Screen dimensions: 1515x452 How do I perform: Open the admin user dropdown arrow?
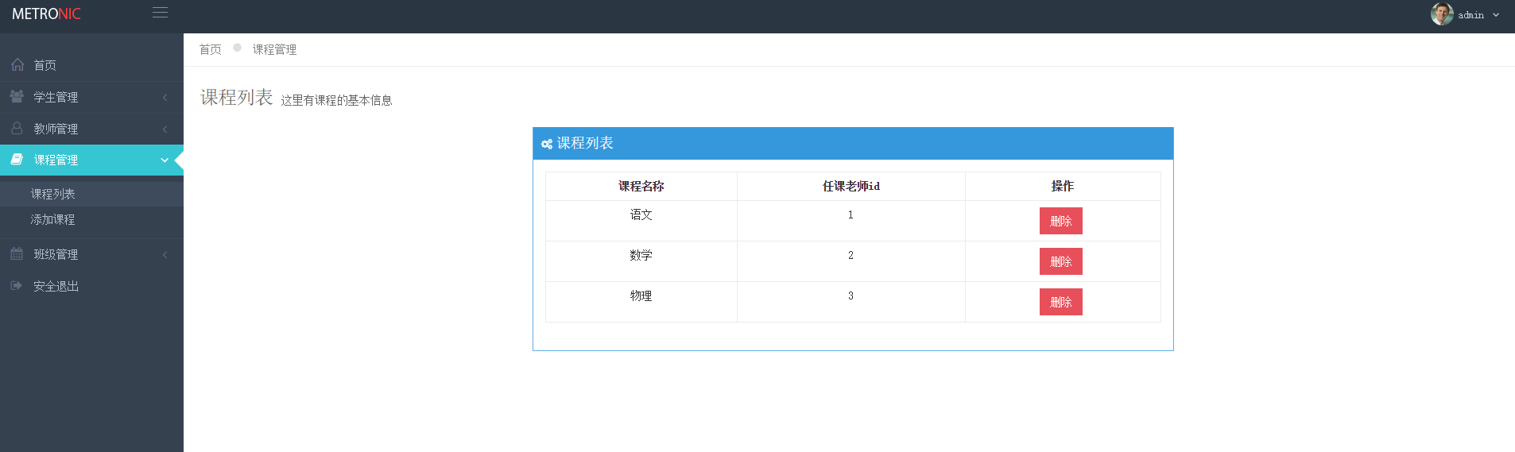coord(1496,14)
